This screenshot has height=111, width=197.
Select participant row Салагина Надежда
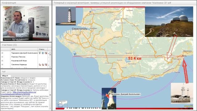tap(25, 64)
